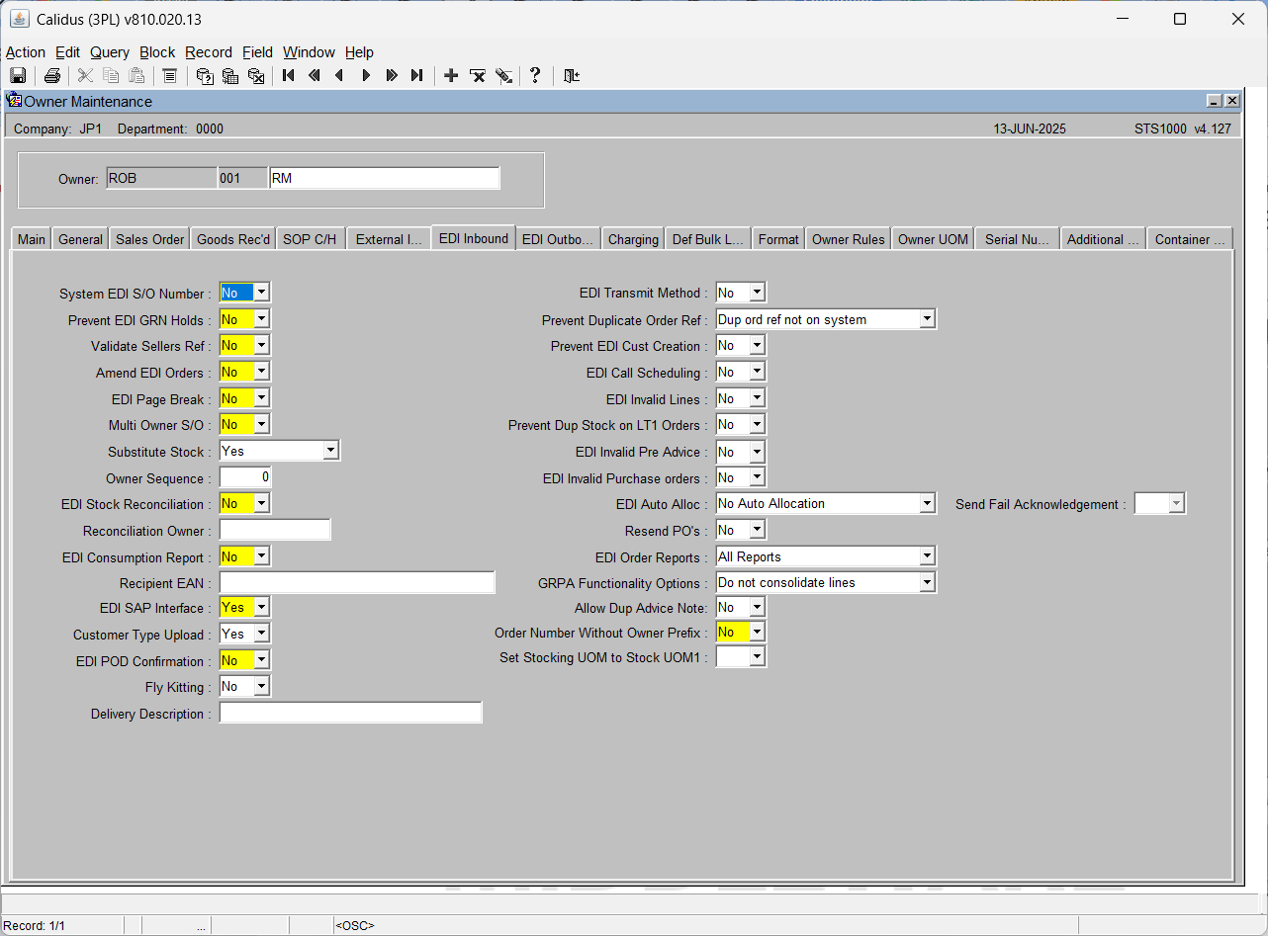
Task: Open the Resend PO's dropdown
Action: coord(758,530)
